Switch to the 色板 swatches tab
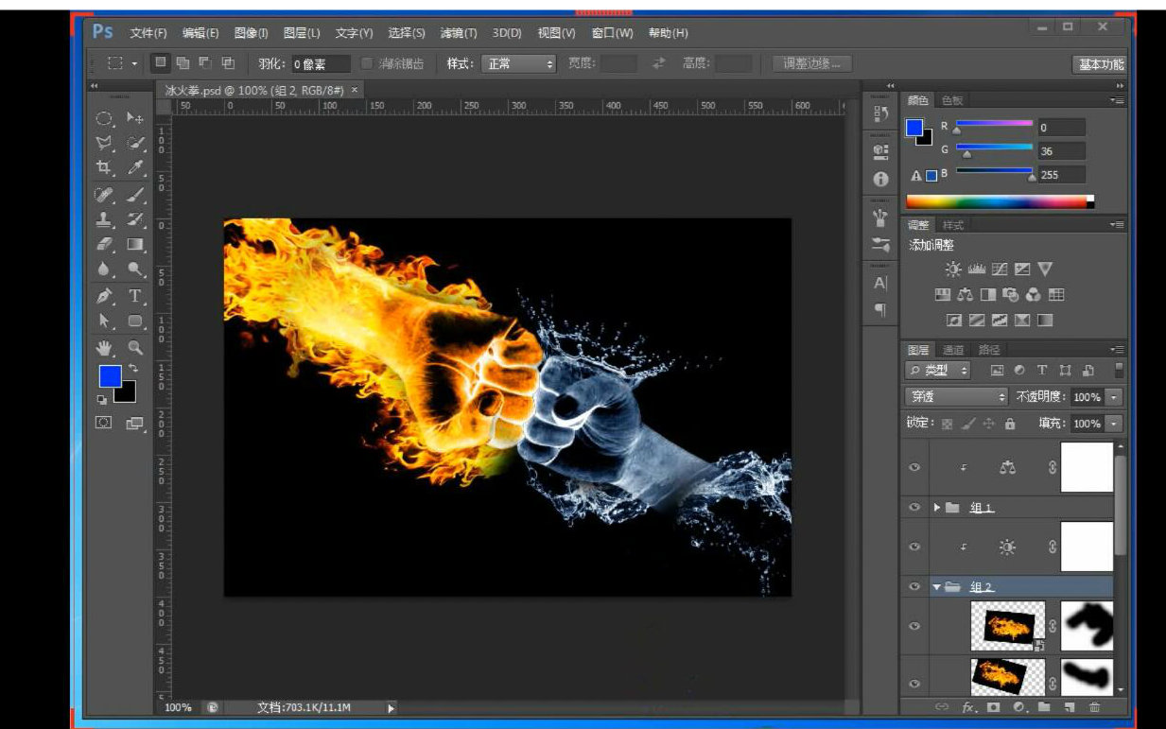The image size is (1166, 729). pos(950,100)
